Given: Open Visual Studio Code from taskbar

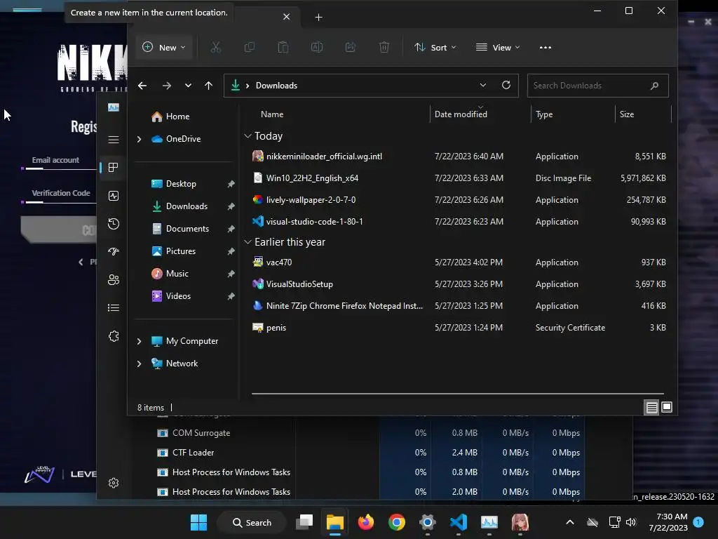Looking at the screenshot, I should click(459, 522).
